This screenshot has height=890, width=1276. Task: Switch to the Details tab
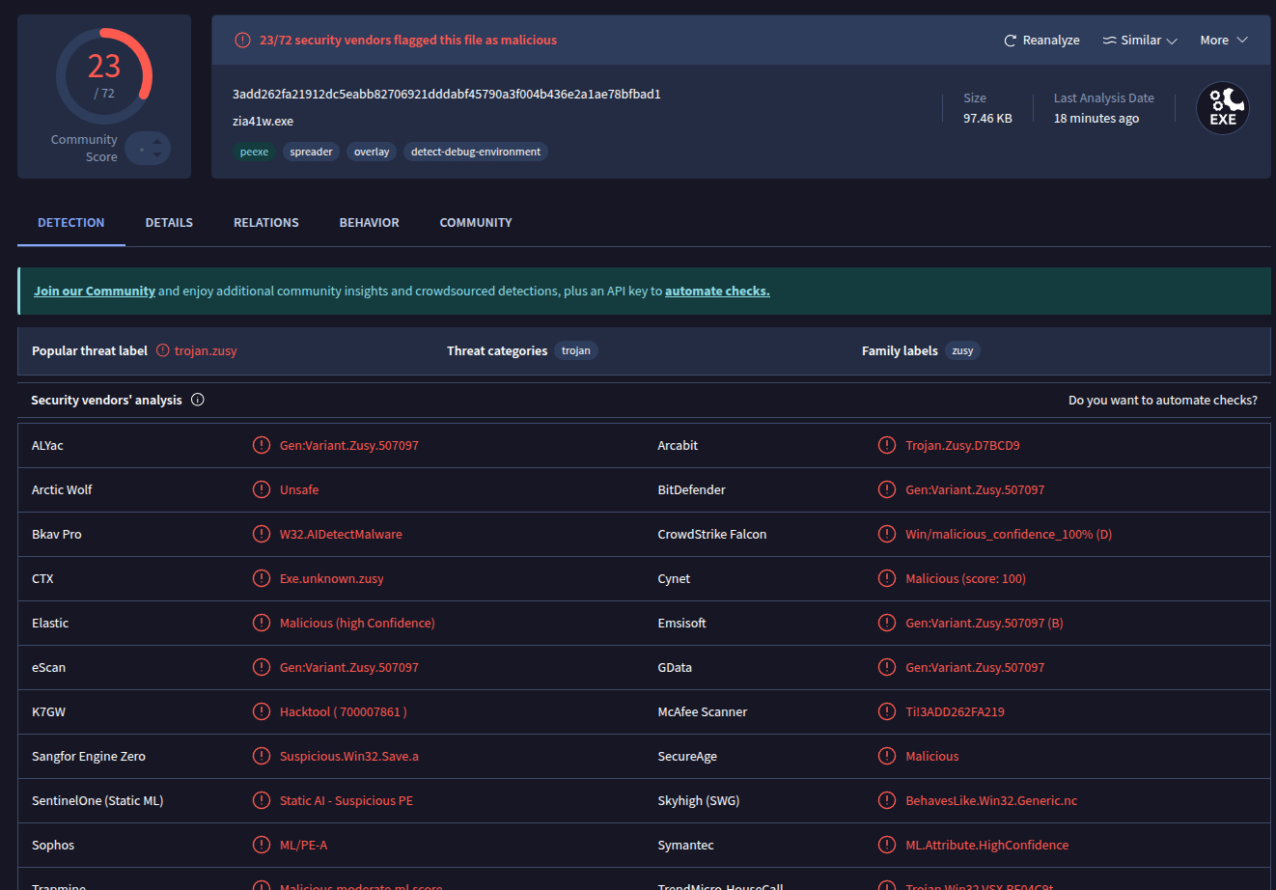pos(169,222)
